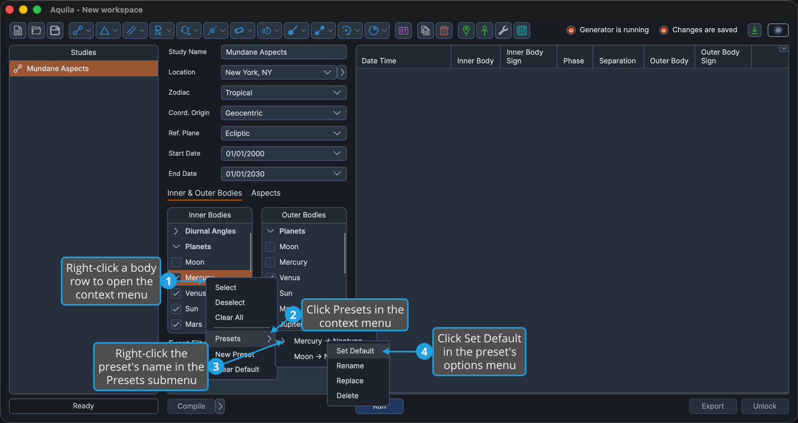This screenshot has width=798, height=423.
Task: Click the new document icon
Action: pos(18,30)
